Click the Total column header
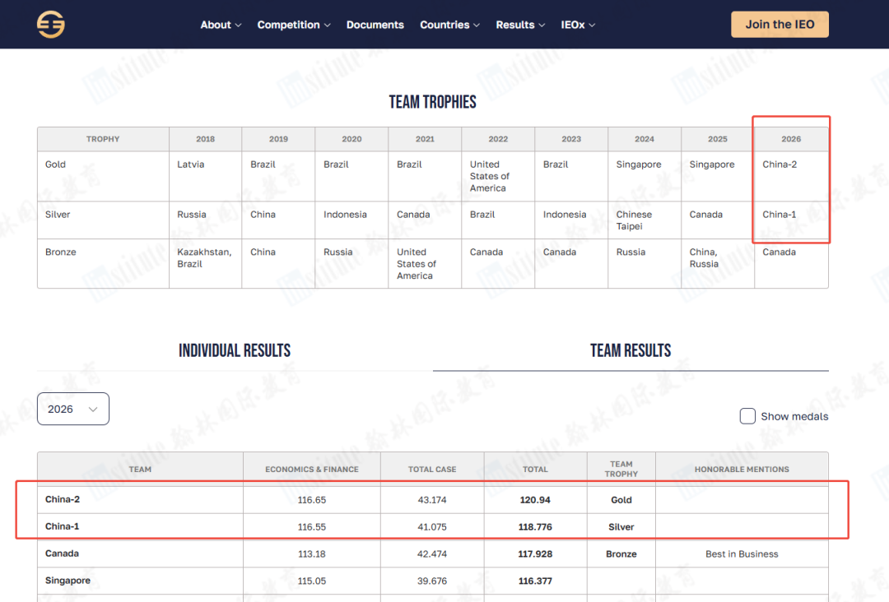The width and height of the screenshot is (889, 602). tap(535, 469)
